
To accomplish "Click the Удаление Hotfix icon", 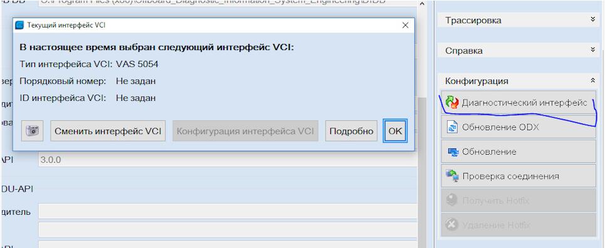I will [451, 224].
